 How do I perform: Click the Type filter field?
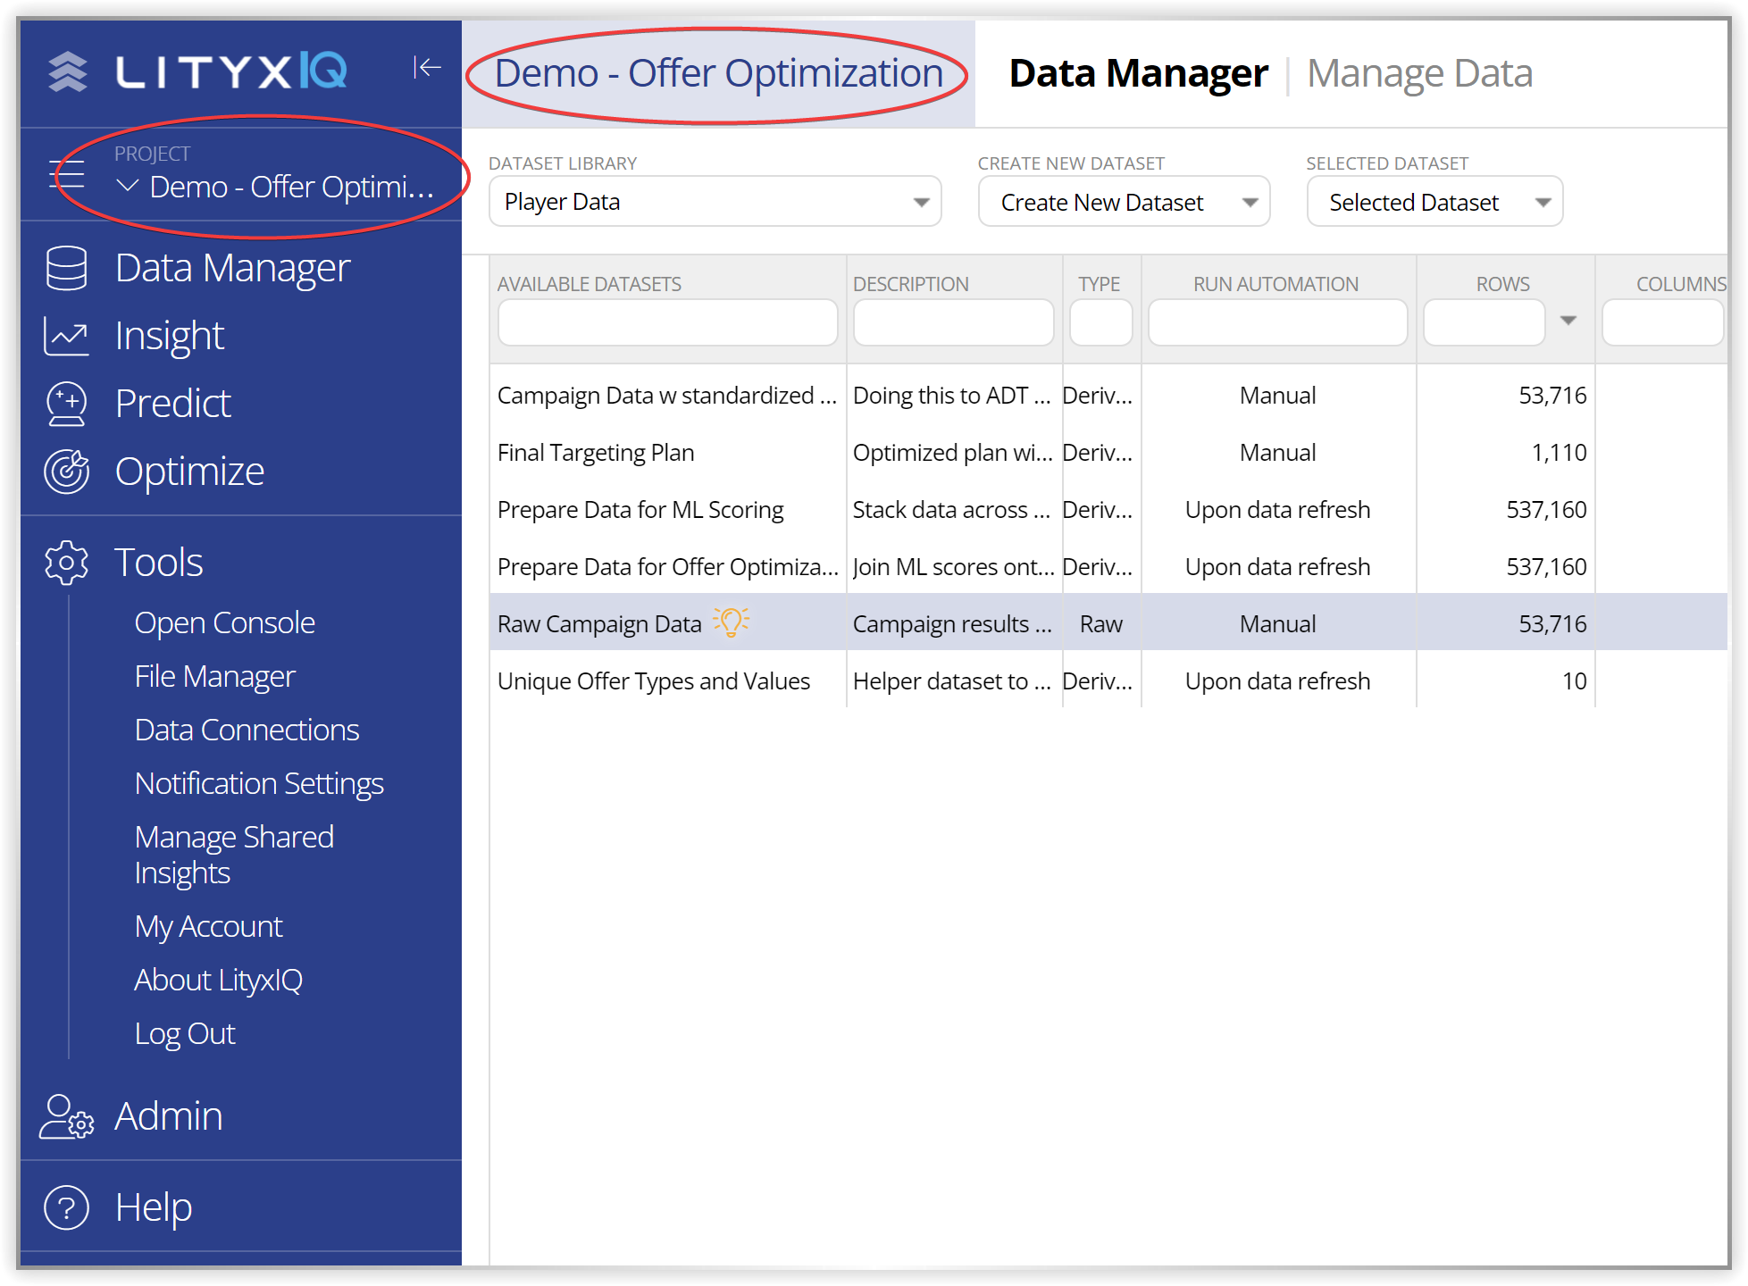[x=1101, y=322]
